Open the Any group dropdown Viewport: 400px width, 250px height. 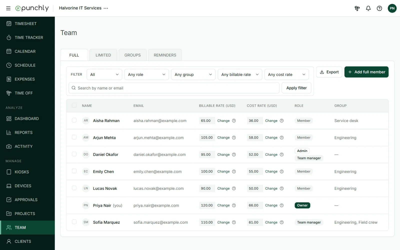pos(193,74)
